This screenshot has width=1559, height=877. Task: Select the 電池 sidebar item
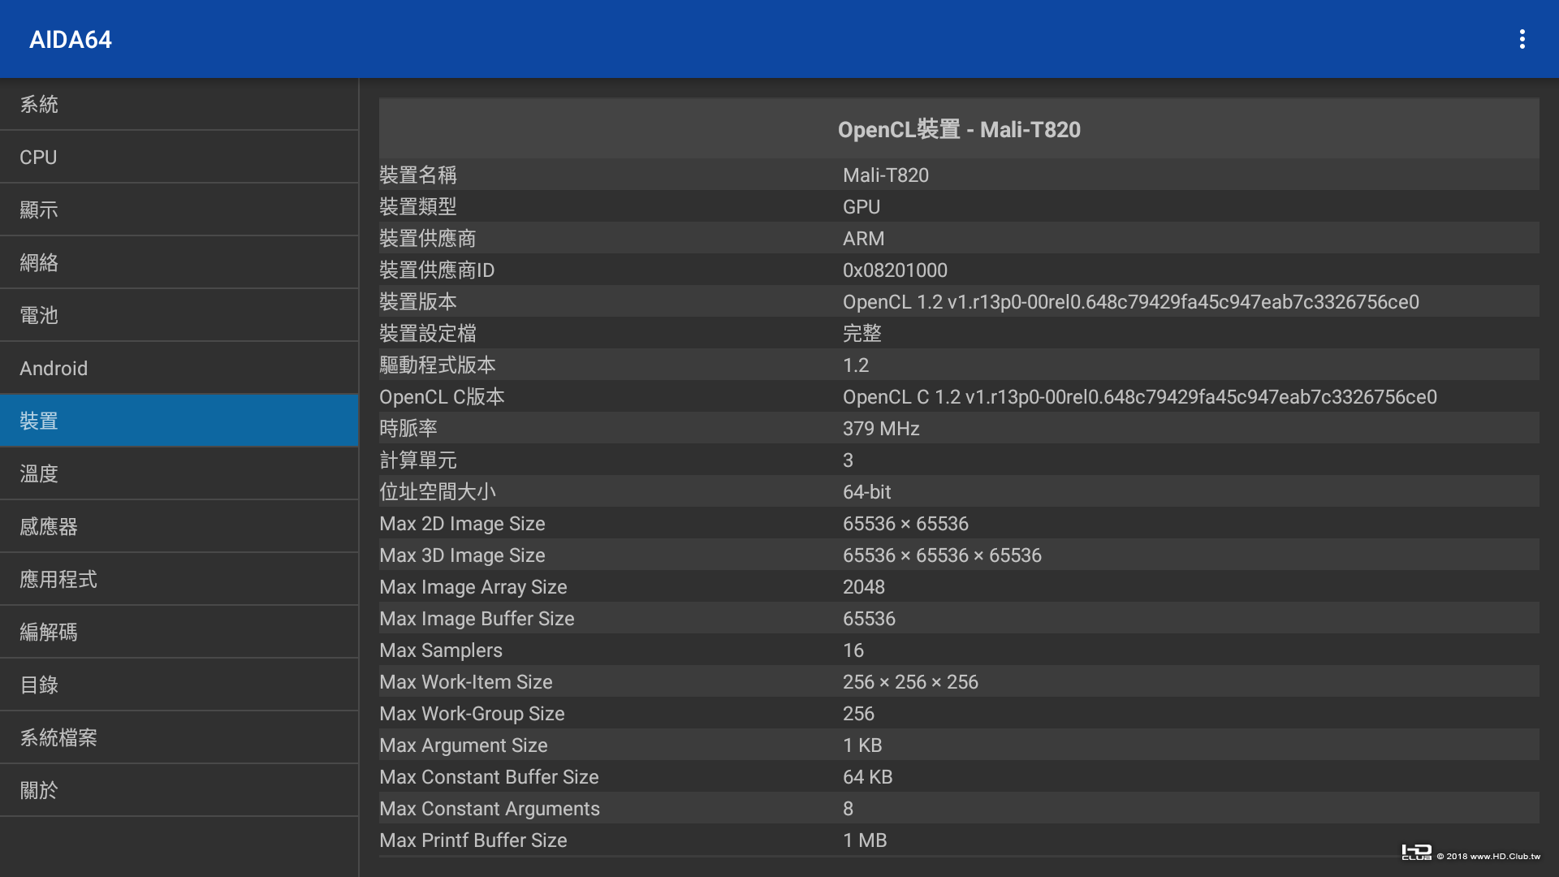click(179, 315)
